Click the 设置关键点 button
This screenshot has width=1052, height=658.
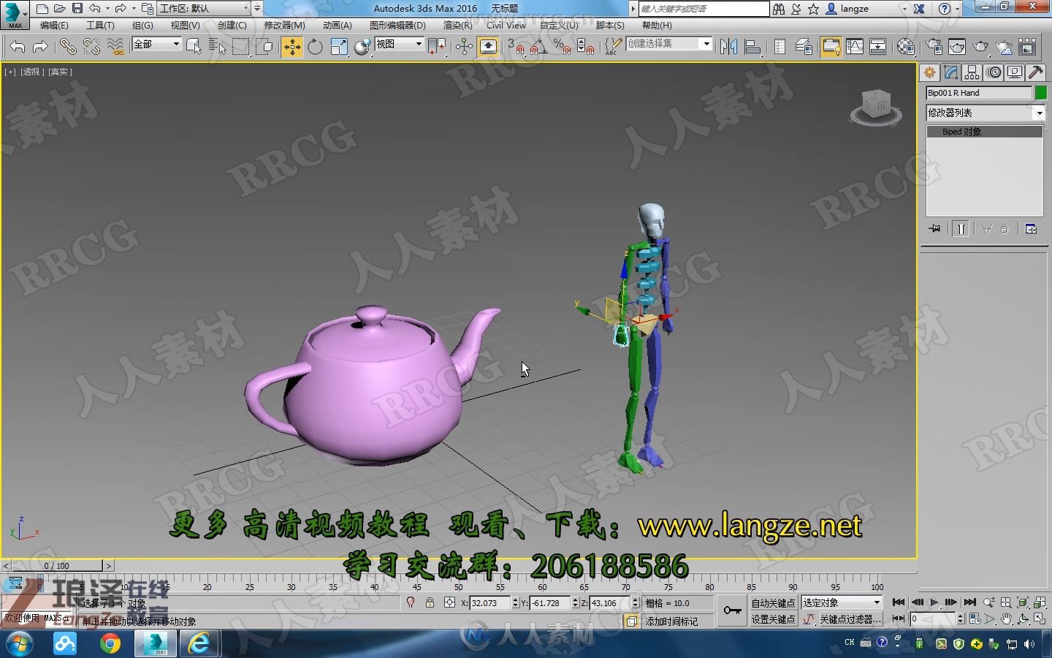click(773, 619)
